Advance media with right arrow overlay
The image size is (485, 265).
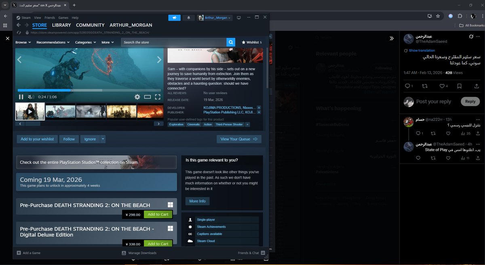159,60
